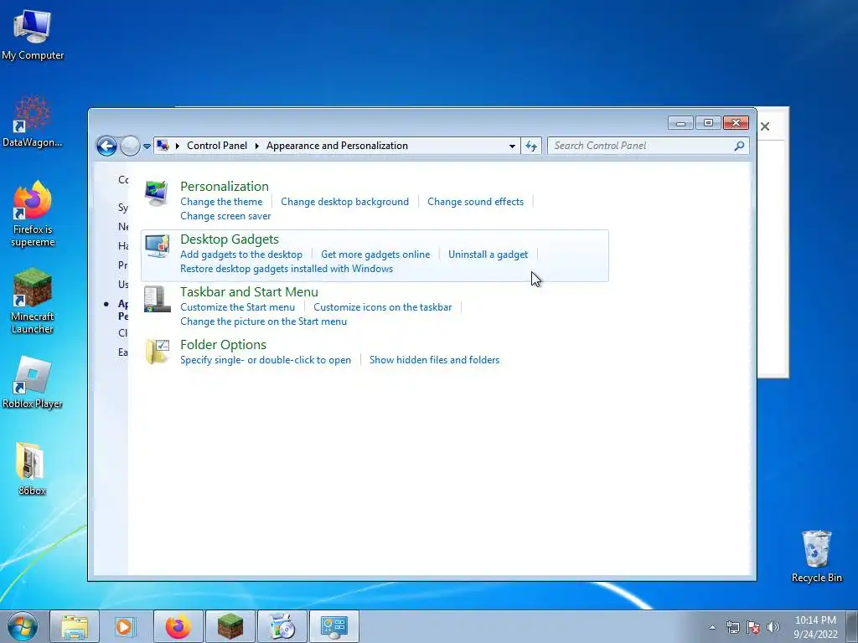This screenshot has width=858, height=643.
Task: Open the Folder Options heading link
Action: [x=223, y=344]
